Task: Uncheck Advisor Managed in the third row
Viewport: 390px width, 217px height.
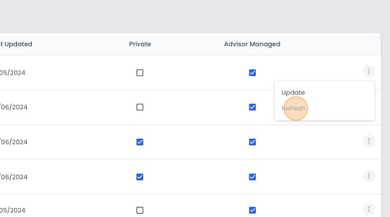Action: click(252, 142)
